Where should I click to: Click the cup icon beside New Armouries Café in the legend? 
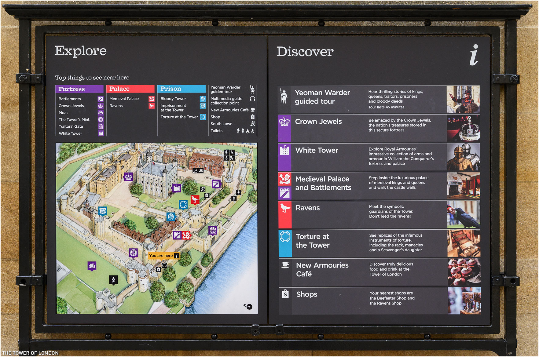point(252,110)
